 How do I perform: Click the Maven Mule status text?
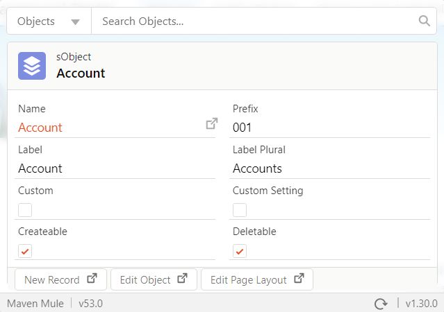point(35,304)
